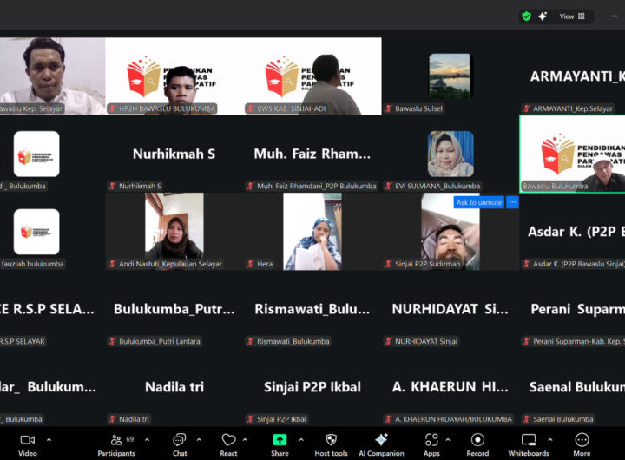625x460 pixels.
Task: Start recording with the Record button
Action: click(x=477, y=443)
